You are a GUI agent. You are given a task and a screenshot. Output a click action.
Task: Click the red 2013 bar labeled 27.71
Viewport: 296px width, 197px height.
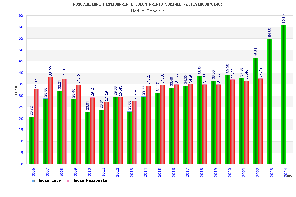[x=134, y=133]
